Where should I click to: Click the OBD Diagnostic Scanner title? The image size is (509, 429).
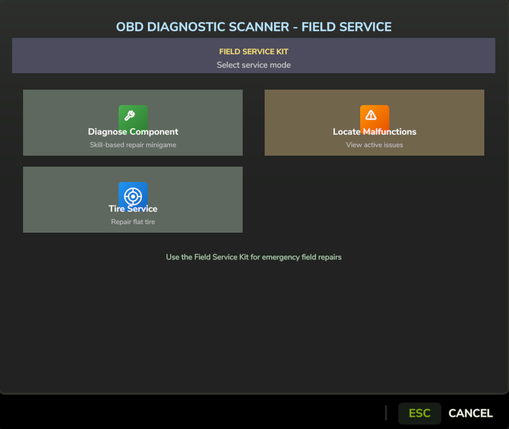click(254, 27)
